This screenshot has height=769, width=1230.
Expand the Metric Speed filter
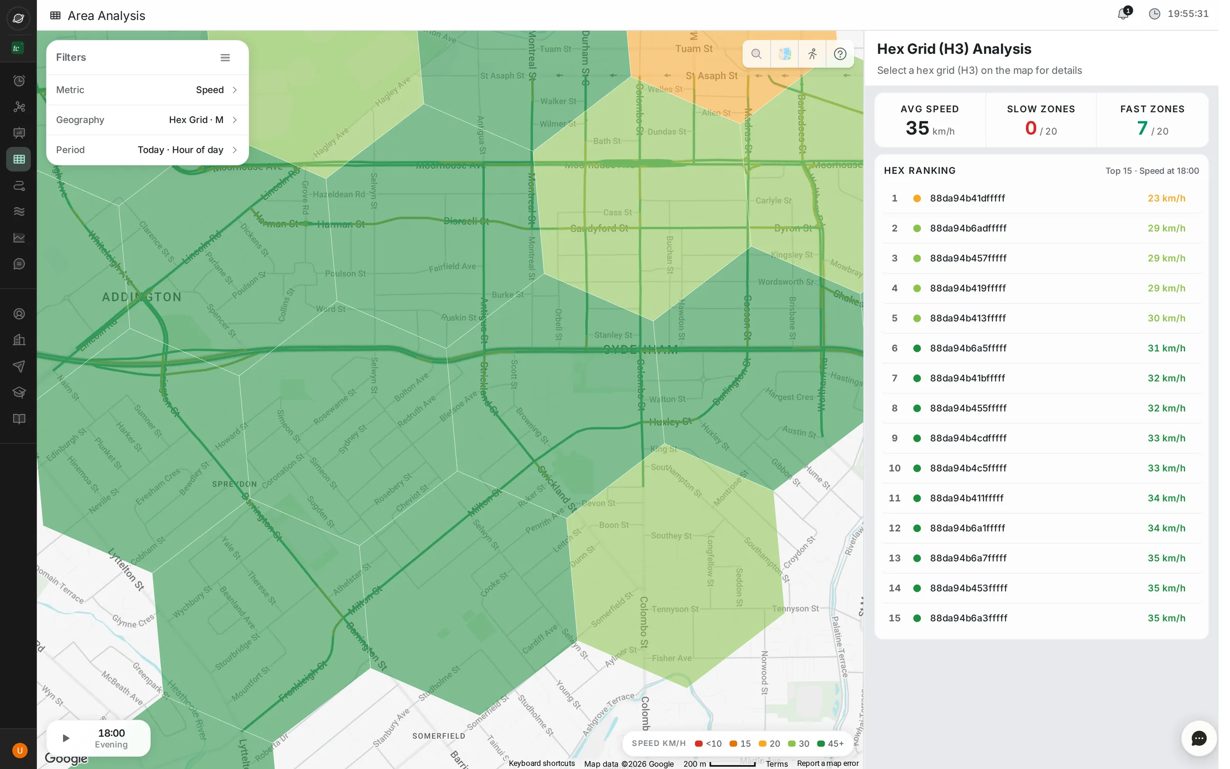click(148, 90)
